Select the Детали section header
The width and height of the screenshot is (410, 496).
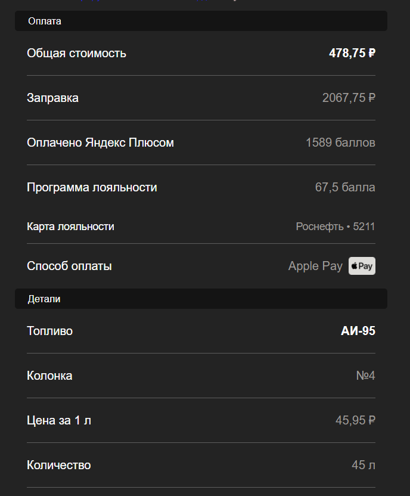(201, 299)
